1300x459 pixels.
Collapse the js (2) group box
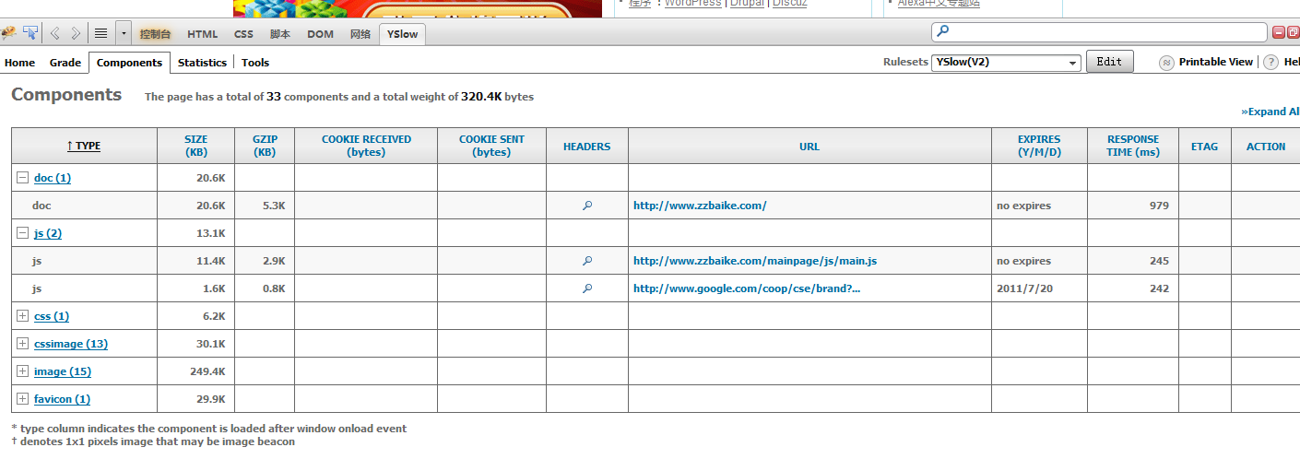click(x=23, y=233)
